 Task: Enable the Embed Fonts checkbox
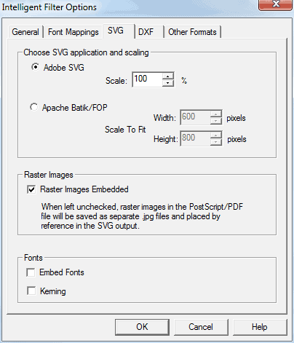point(31,272)
